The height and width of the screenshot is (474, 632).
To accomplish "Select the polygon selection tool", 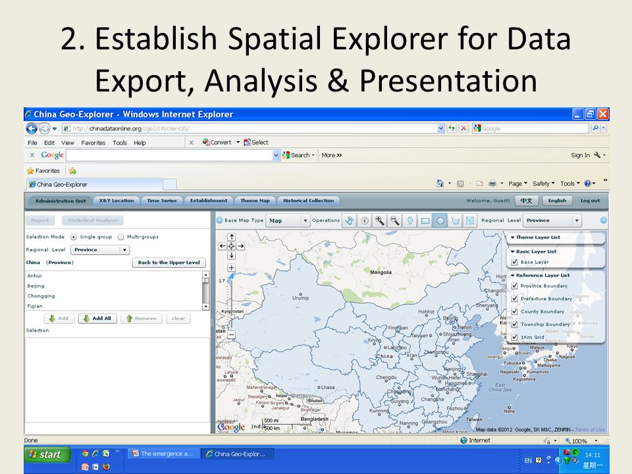I will pos(456,221).
